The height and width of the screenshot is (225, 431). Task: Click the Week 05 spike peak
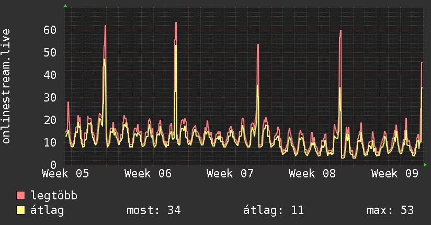pos(105,26)
